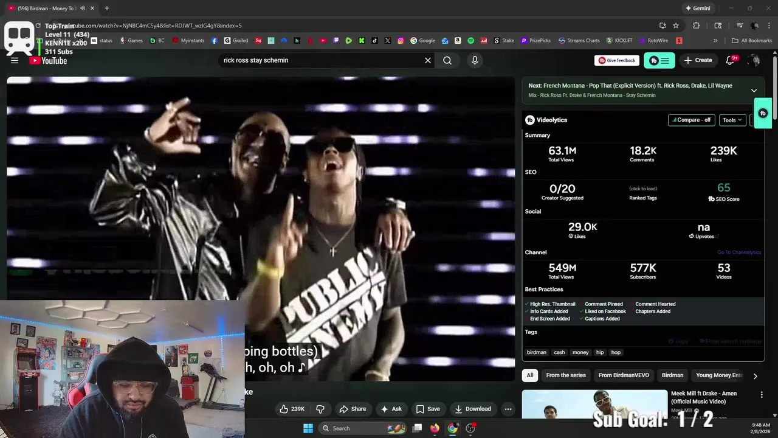
Task: Share the video
Action: pyautogui.click(x=353, y=409)
